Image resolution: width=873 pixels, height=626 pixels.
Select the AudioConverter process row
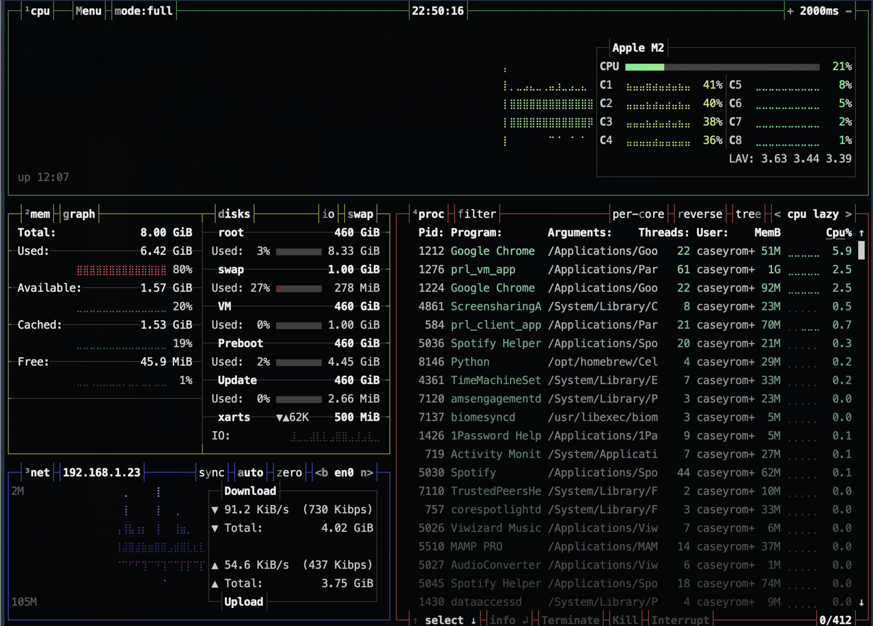click(635, 565)
